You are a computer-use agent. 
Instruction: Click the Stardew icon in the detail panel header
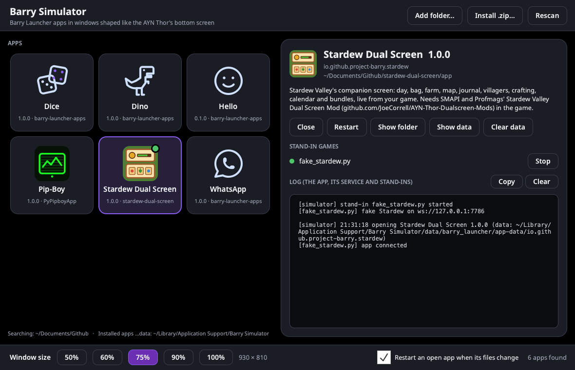(x=303, y=64)
